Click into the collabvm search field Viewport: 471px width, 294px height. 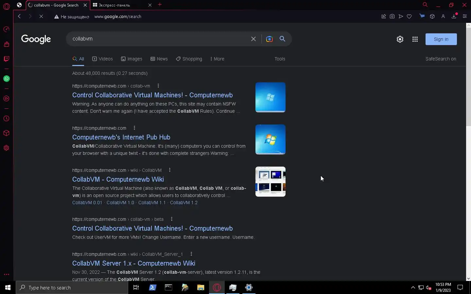tap(159, 39)
